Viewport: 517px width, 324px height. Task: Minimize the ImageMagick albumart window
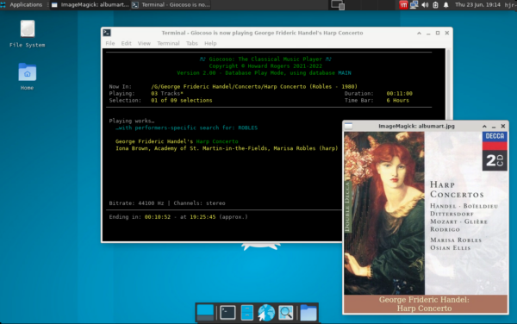(494, 126)
